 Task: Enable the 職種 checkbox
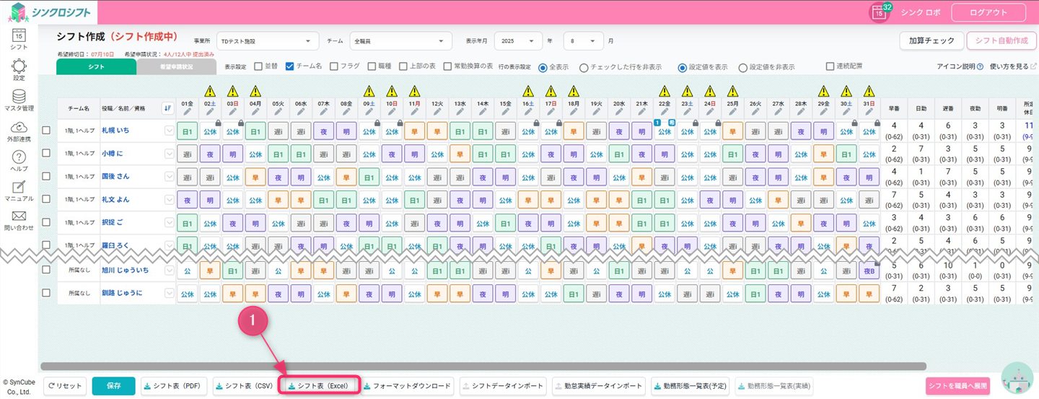372,66
